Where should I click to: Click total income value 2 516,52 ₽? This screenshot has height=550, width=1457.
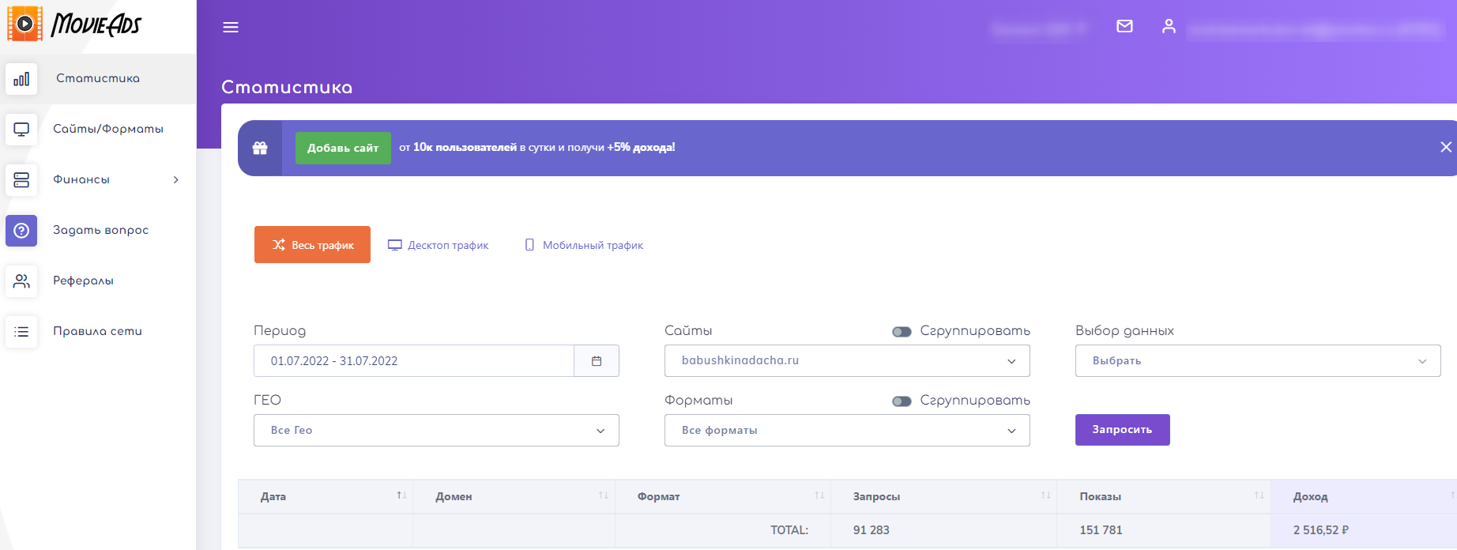(1320, 530)
